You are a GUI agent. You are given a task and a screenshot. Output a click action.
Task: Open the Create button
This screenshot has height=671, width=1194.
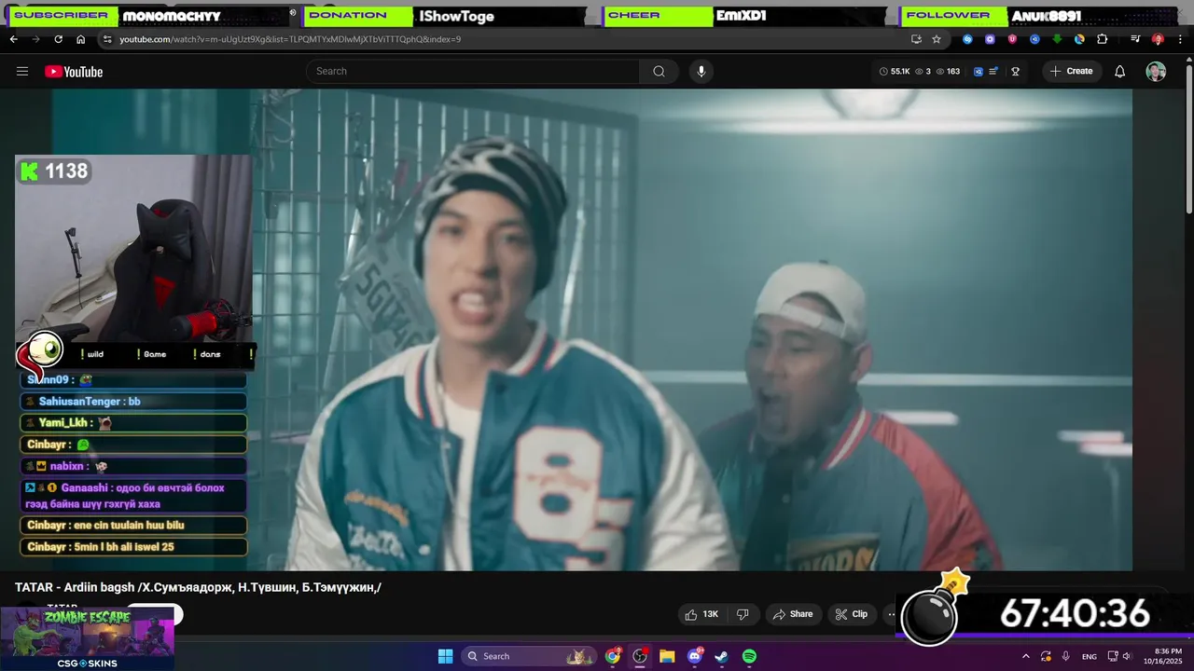1071,71
